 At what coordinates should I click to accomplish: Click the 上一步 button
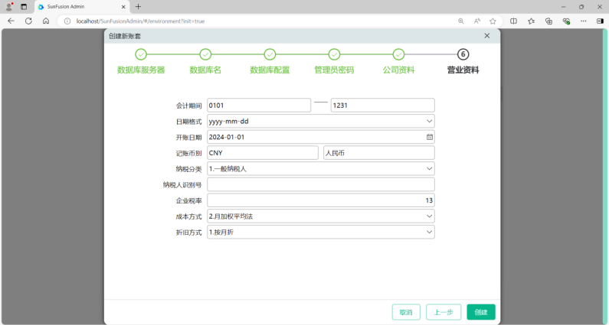[x=444, y=312]
